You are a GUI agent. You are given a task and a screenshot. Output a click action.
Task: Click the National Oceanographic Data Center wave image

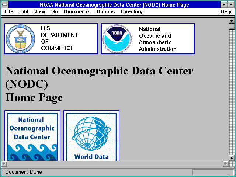(32, 136)
